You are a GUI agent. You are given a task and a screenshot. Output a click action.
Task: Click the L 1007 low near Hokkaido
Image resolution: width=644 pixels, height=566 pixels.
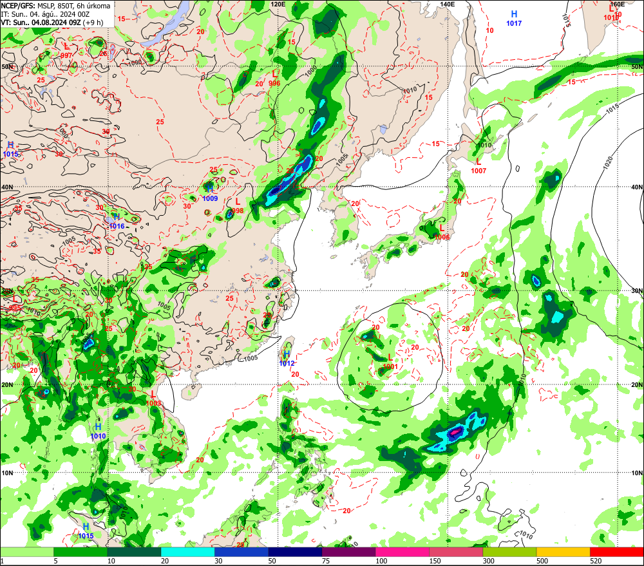[478, 166]
